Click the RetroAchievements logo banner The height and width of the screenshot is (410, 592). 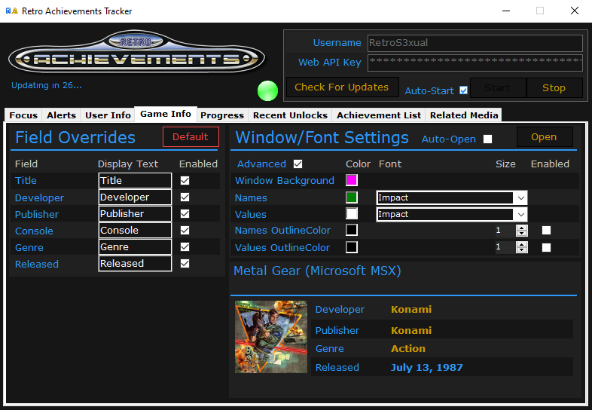tap(136, 51)
